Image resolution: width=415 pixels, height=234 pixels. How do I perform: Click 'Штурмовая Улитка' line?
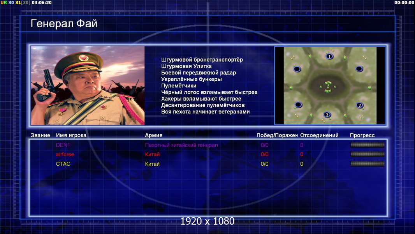tap(186, 66)
